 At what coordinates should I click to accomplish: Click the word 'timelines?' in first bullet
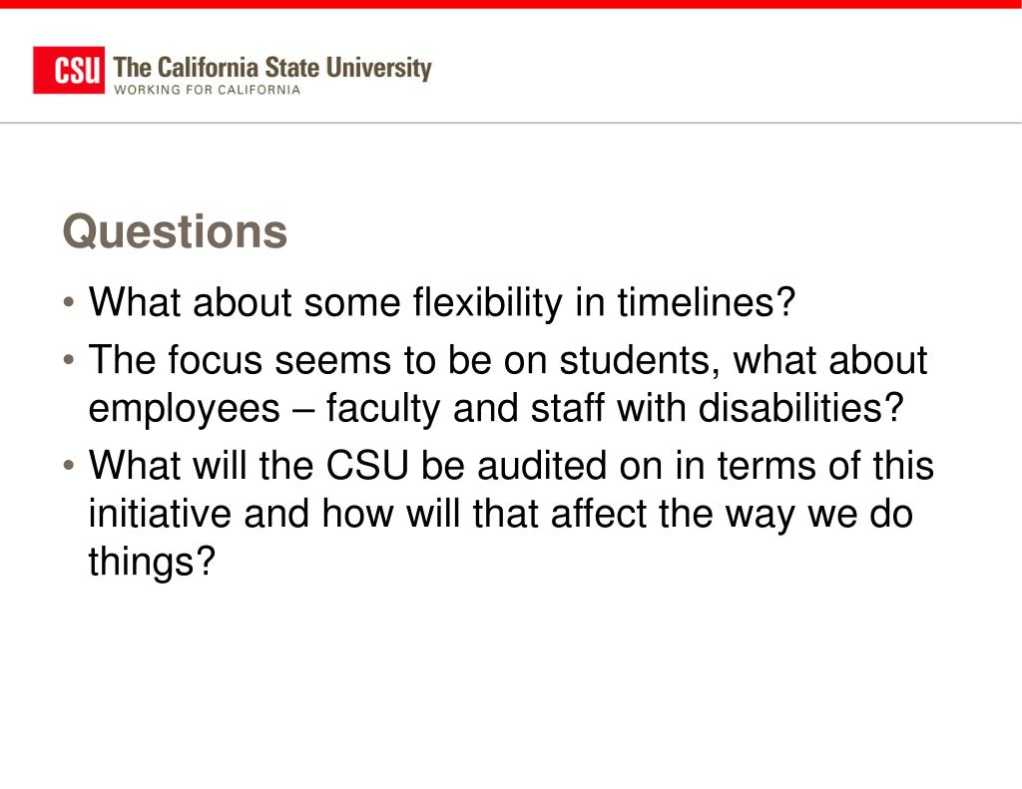click(707, 303)
